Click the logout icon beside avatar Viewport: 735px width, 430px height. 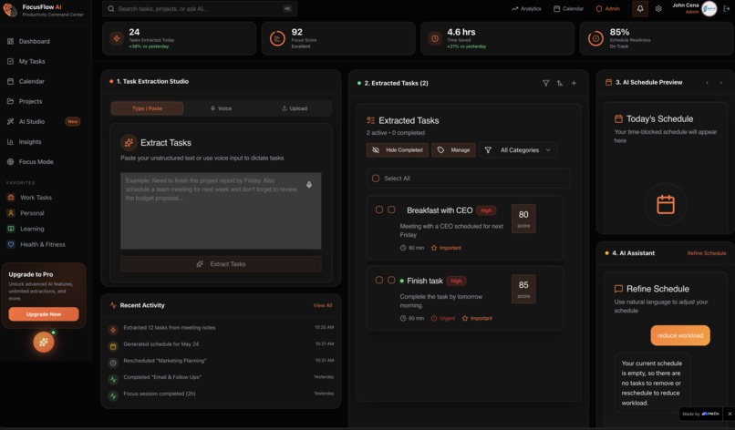pos(727,8)
